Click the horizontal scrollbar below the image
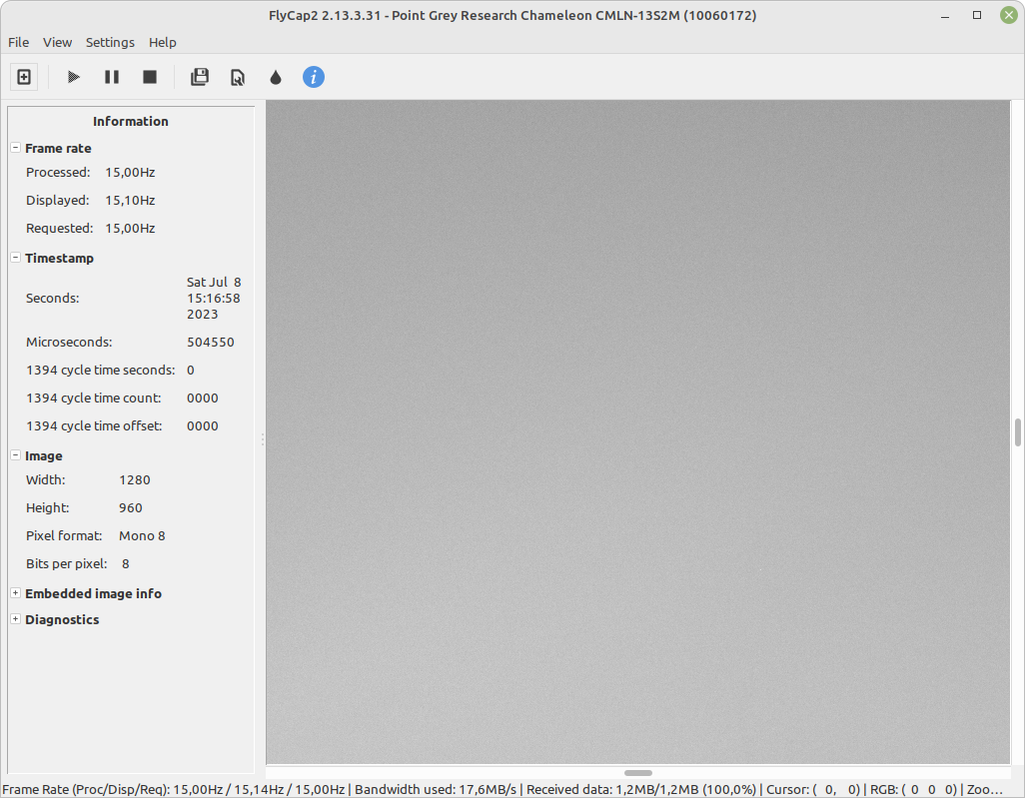This screenshot has width=1025, height=798. [637, 772]
